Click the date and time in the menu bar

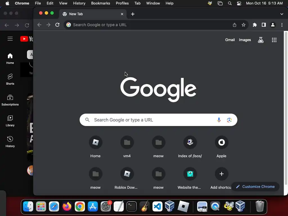tap(264, 3)
